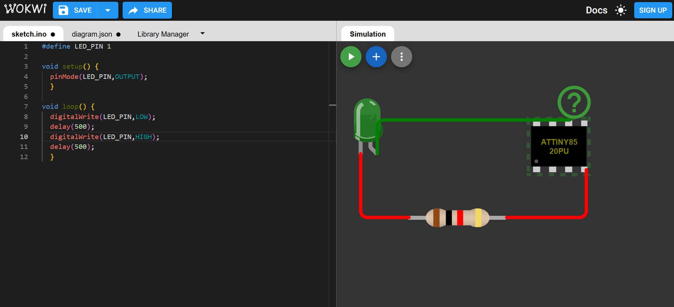Open the editor tabs dropdown arrow
Viewport: 674px width, 307px height.
tap(202, 34)
